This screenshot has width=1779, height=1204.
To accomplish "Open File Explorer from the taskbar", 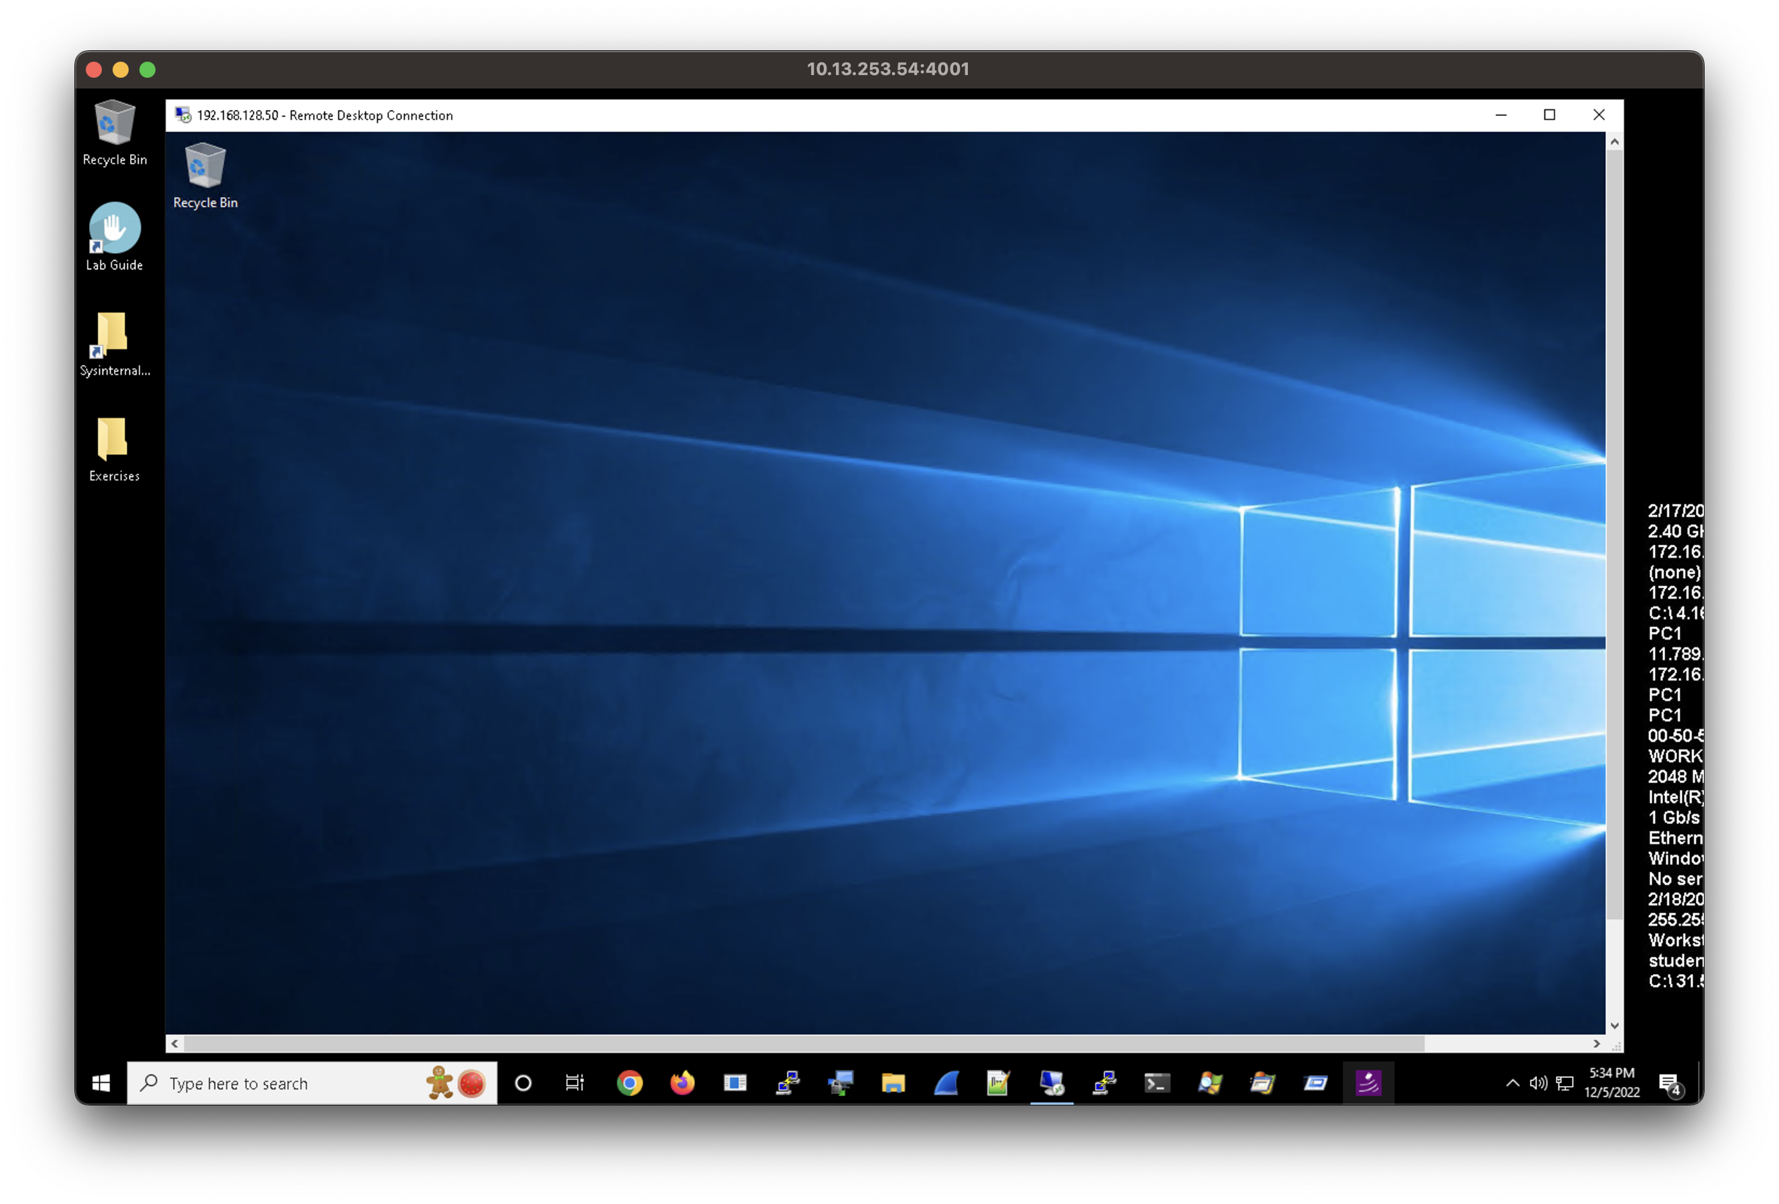I will click(893, 1082).
